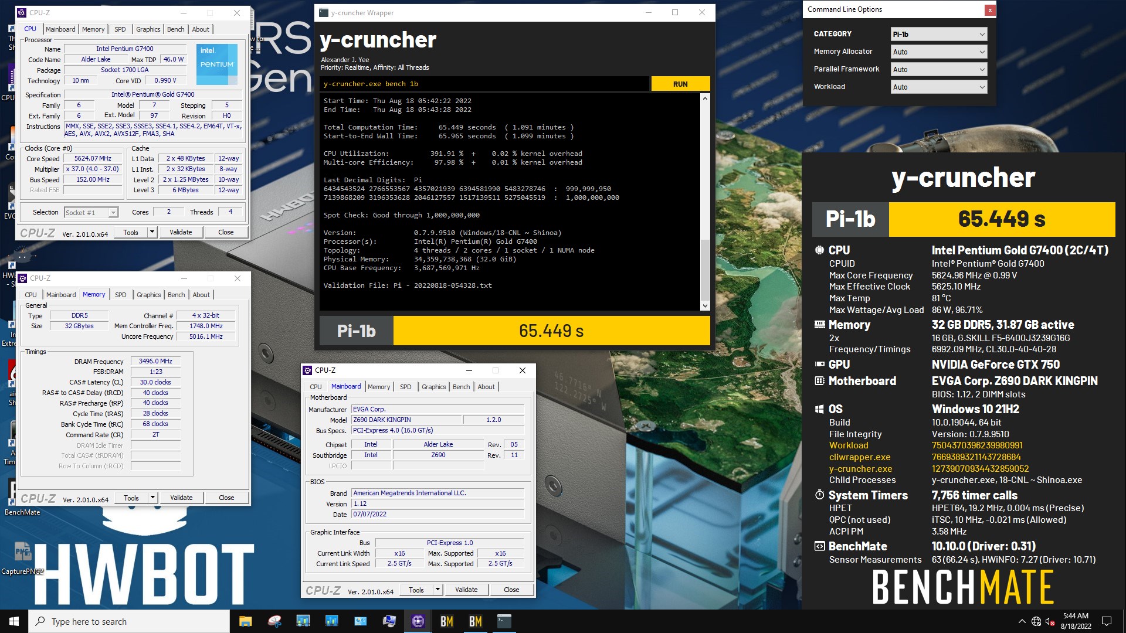This screenshot has height=633, width=1126.
Task: Click the CPU-Z title icon in Memory window
Action: (23, 278)
